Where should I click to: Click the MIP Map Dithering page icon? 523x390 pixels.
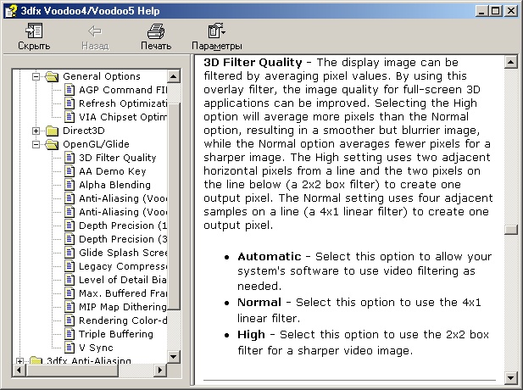tap(70, 307)
